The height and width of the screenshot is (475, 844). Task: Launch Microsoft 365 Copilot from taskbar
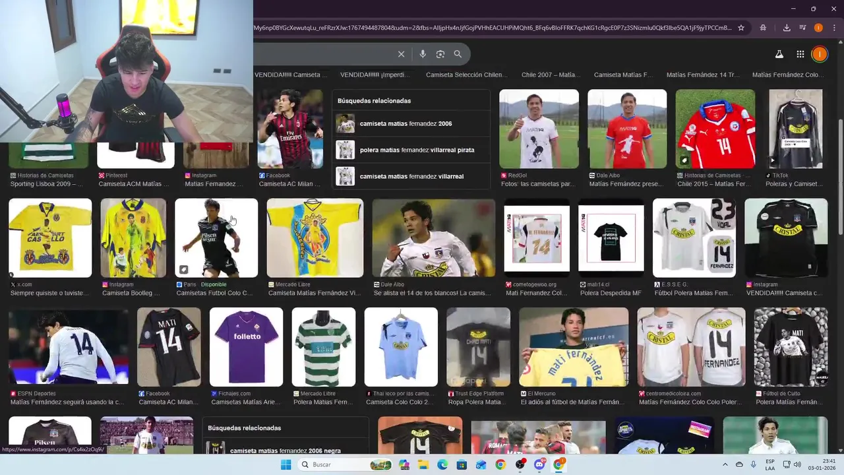click(x=406, y=464)
